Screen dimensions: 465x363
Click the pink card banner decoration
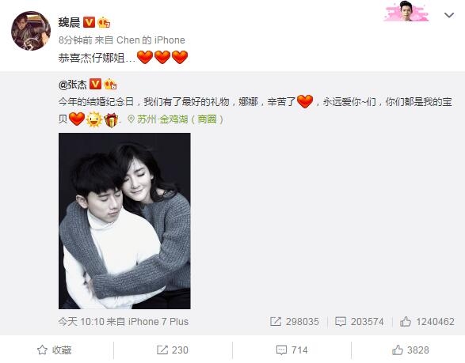click(x=406, y=11)
